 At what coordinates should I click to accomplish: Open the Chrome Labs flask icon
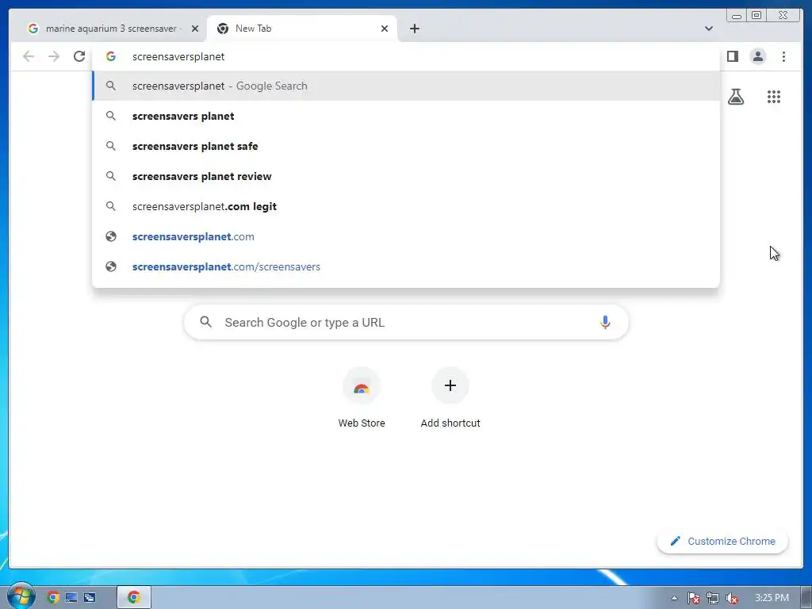point(736,97)
